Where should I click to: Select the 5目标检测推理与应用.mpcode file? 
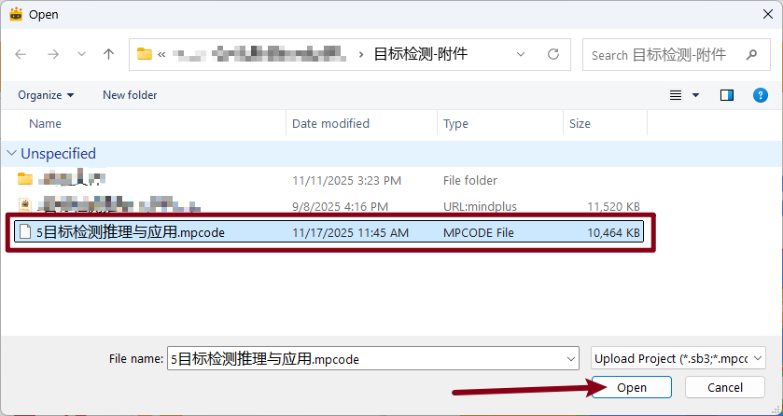[x=131, y=232]
